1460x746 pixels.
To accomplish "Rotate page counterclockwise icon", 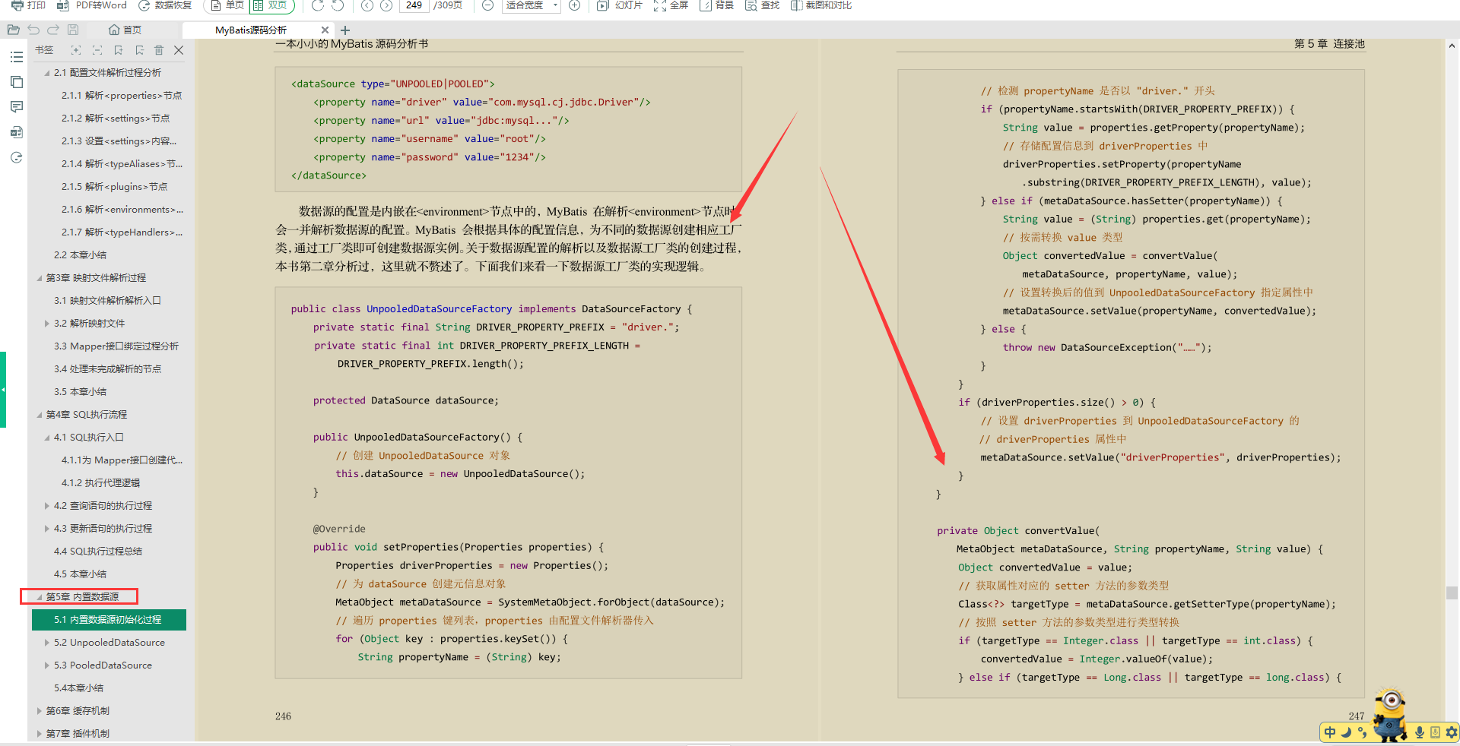I will tap(338, 5).
